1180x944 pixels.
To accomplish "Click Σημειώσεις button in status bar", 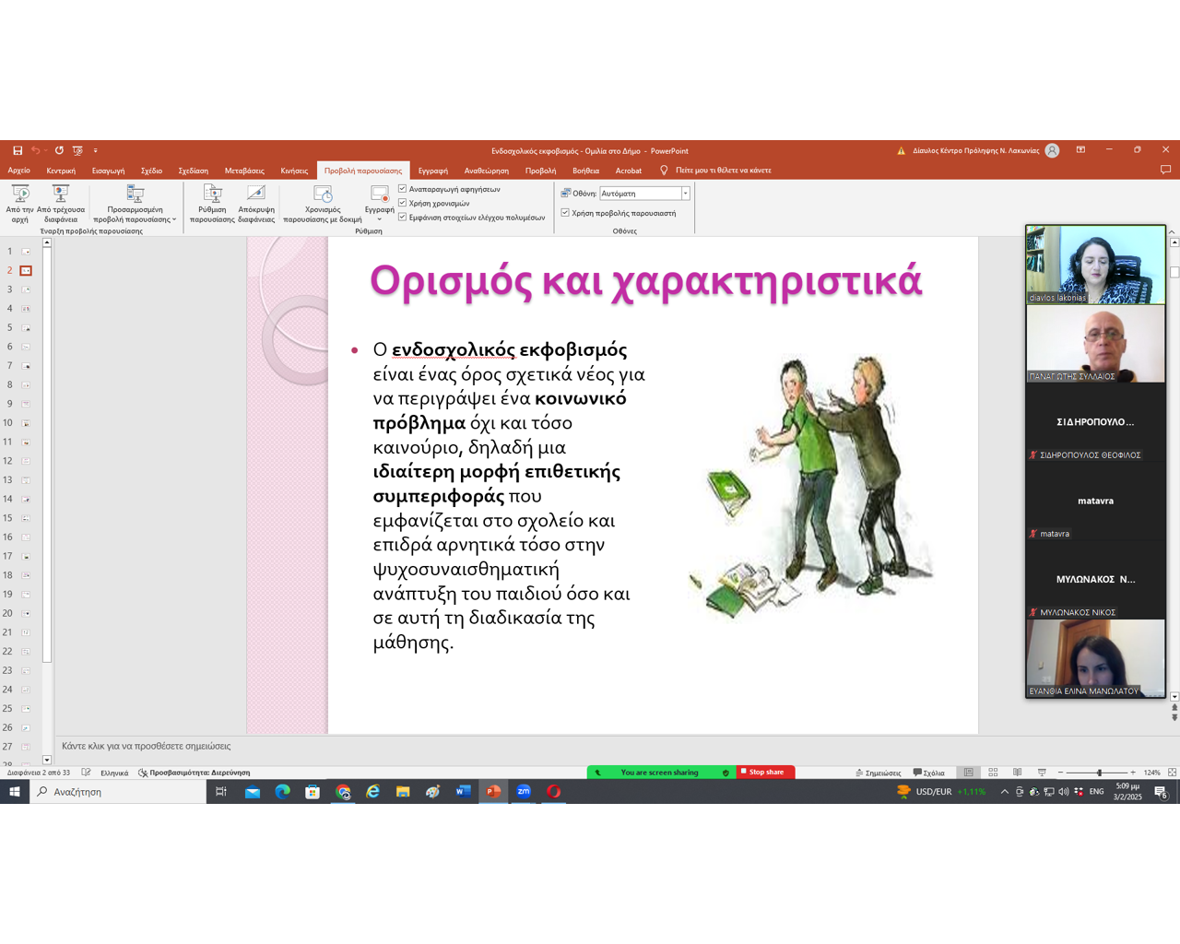I will coord(878,773).
